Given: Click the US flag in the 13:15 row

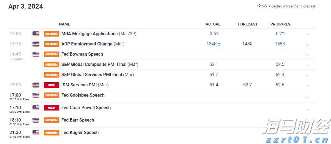Looking at the screenshot, I should tap(36, 44).
